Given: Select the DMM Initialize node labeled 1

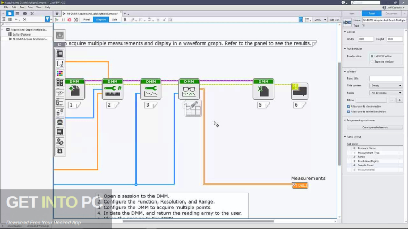Looking at the screenshot, I should [75, 89].
